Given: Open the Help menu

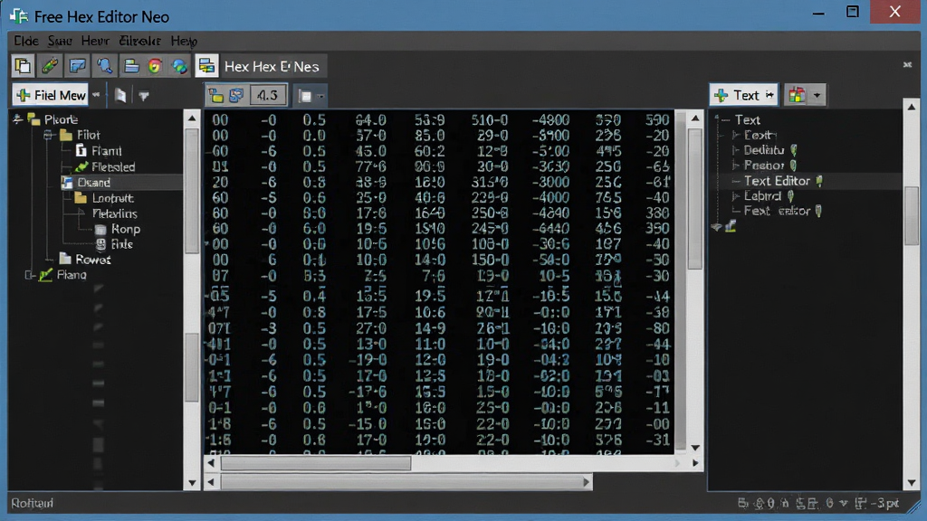Looking at the screenshot, I should point(184,41).
